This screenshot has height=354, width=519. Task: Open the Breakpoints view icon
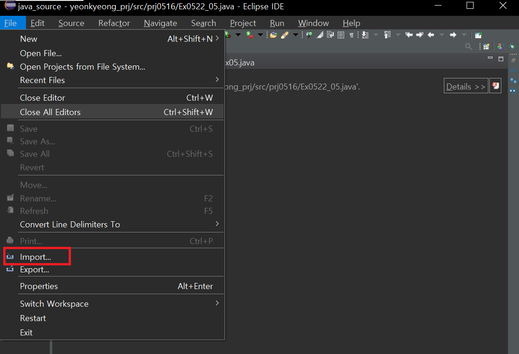(513, 80)
